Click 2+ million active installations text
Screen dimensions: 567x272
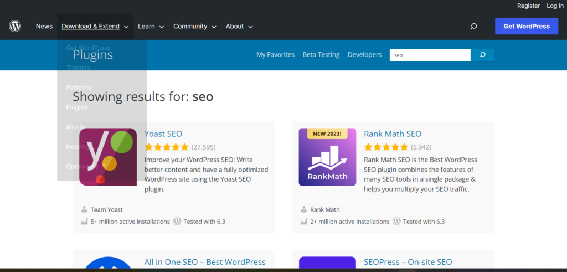pos(350,222)
